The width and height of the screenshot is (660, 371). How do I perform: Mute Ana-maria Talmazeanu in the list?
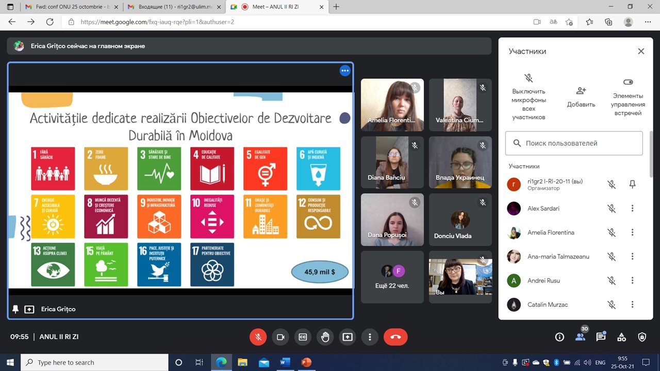pyautogui.click(x=612, y=257)
